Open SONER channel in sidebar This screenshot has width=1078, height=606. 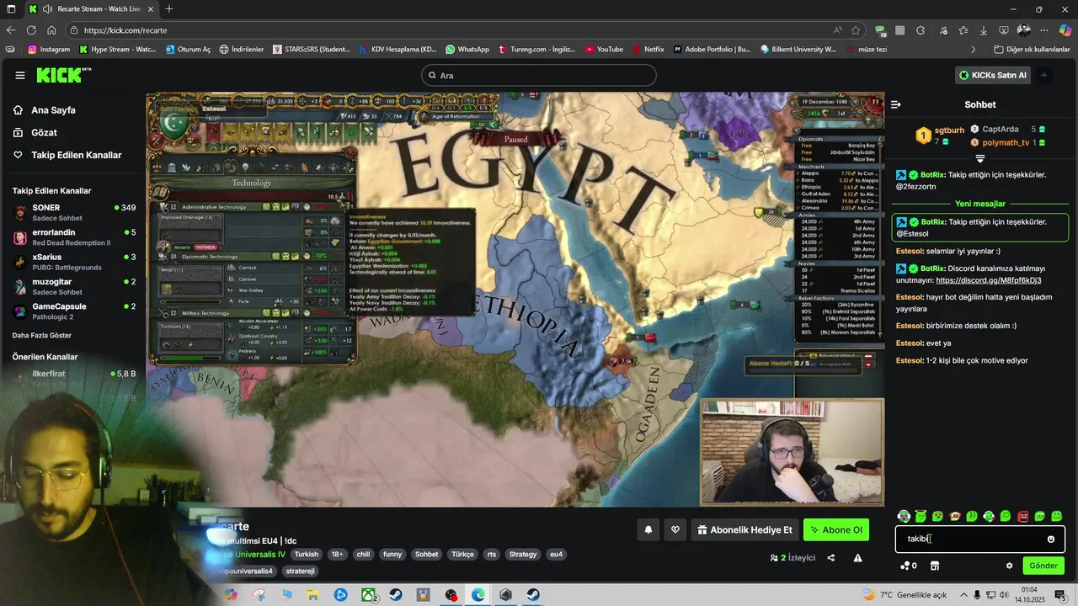click(74, 212)
